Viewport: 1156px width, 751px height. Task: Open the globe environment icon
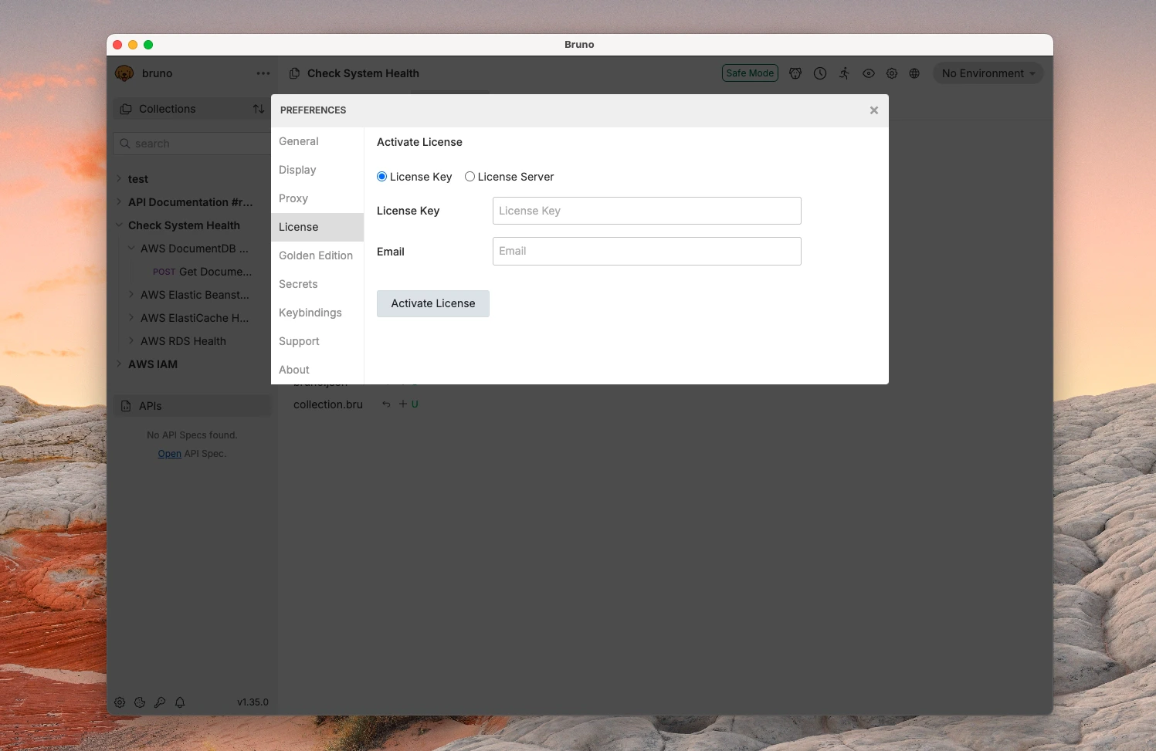914,73
